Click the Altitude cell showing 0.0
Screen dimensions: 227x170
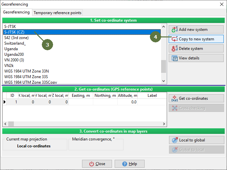(x=128, y=102)
